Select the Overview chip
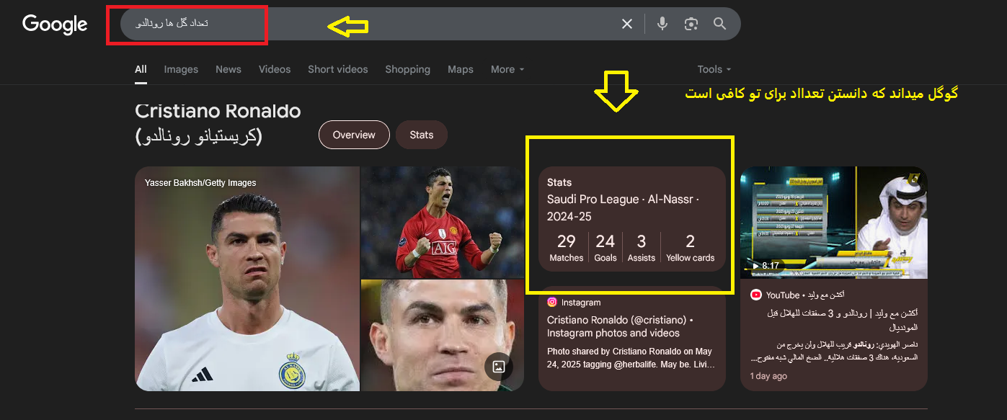Image resolution: width=1007 pixels, height=420 pixels. [354, 135]
